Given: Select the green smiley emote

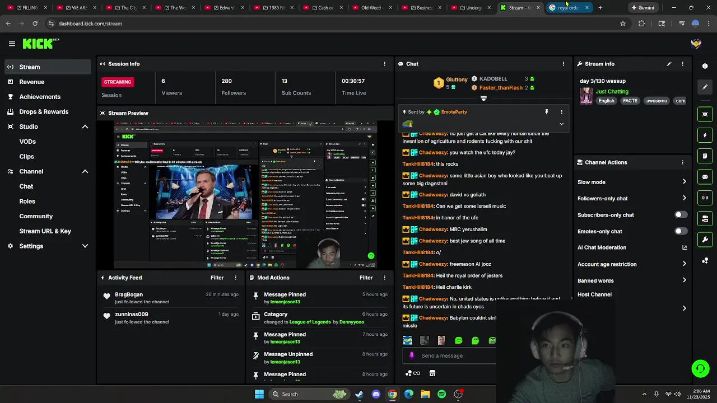Looking at the screenshot, I should coord(459,340).
